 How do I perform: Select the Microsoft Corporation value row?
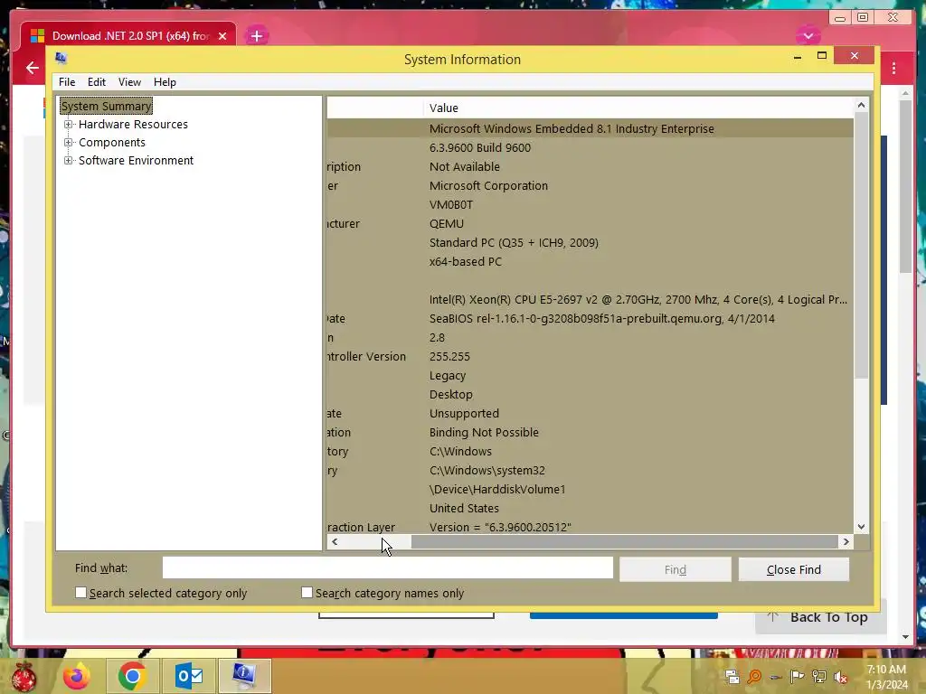click(x=590, y=186)
